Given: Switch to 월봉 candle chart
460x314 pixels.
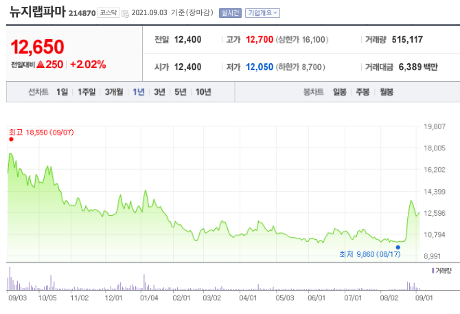Looking at the screenshot, I should (387, 92).
